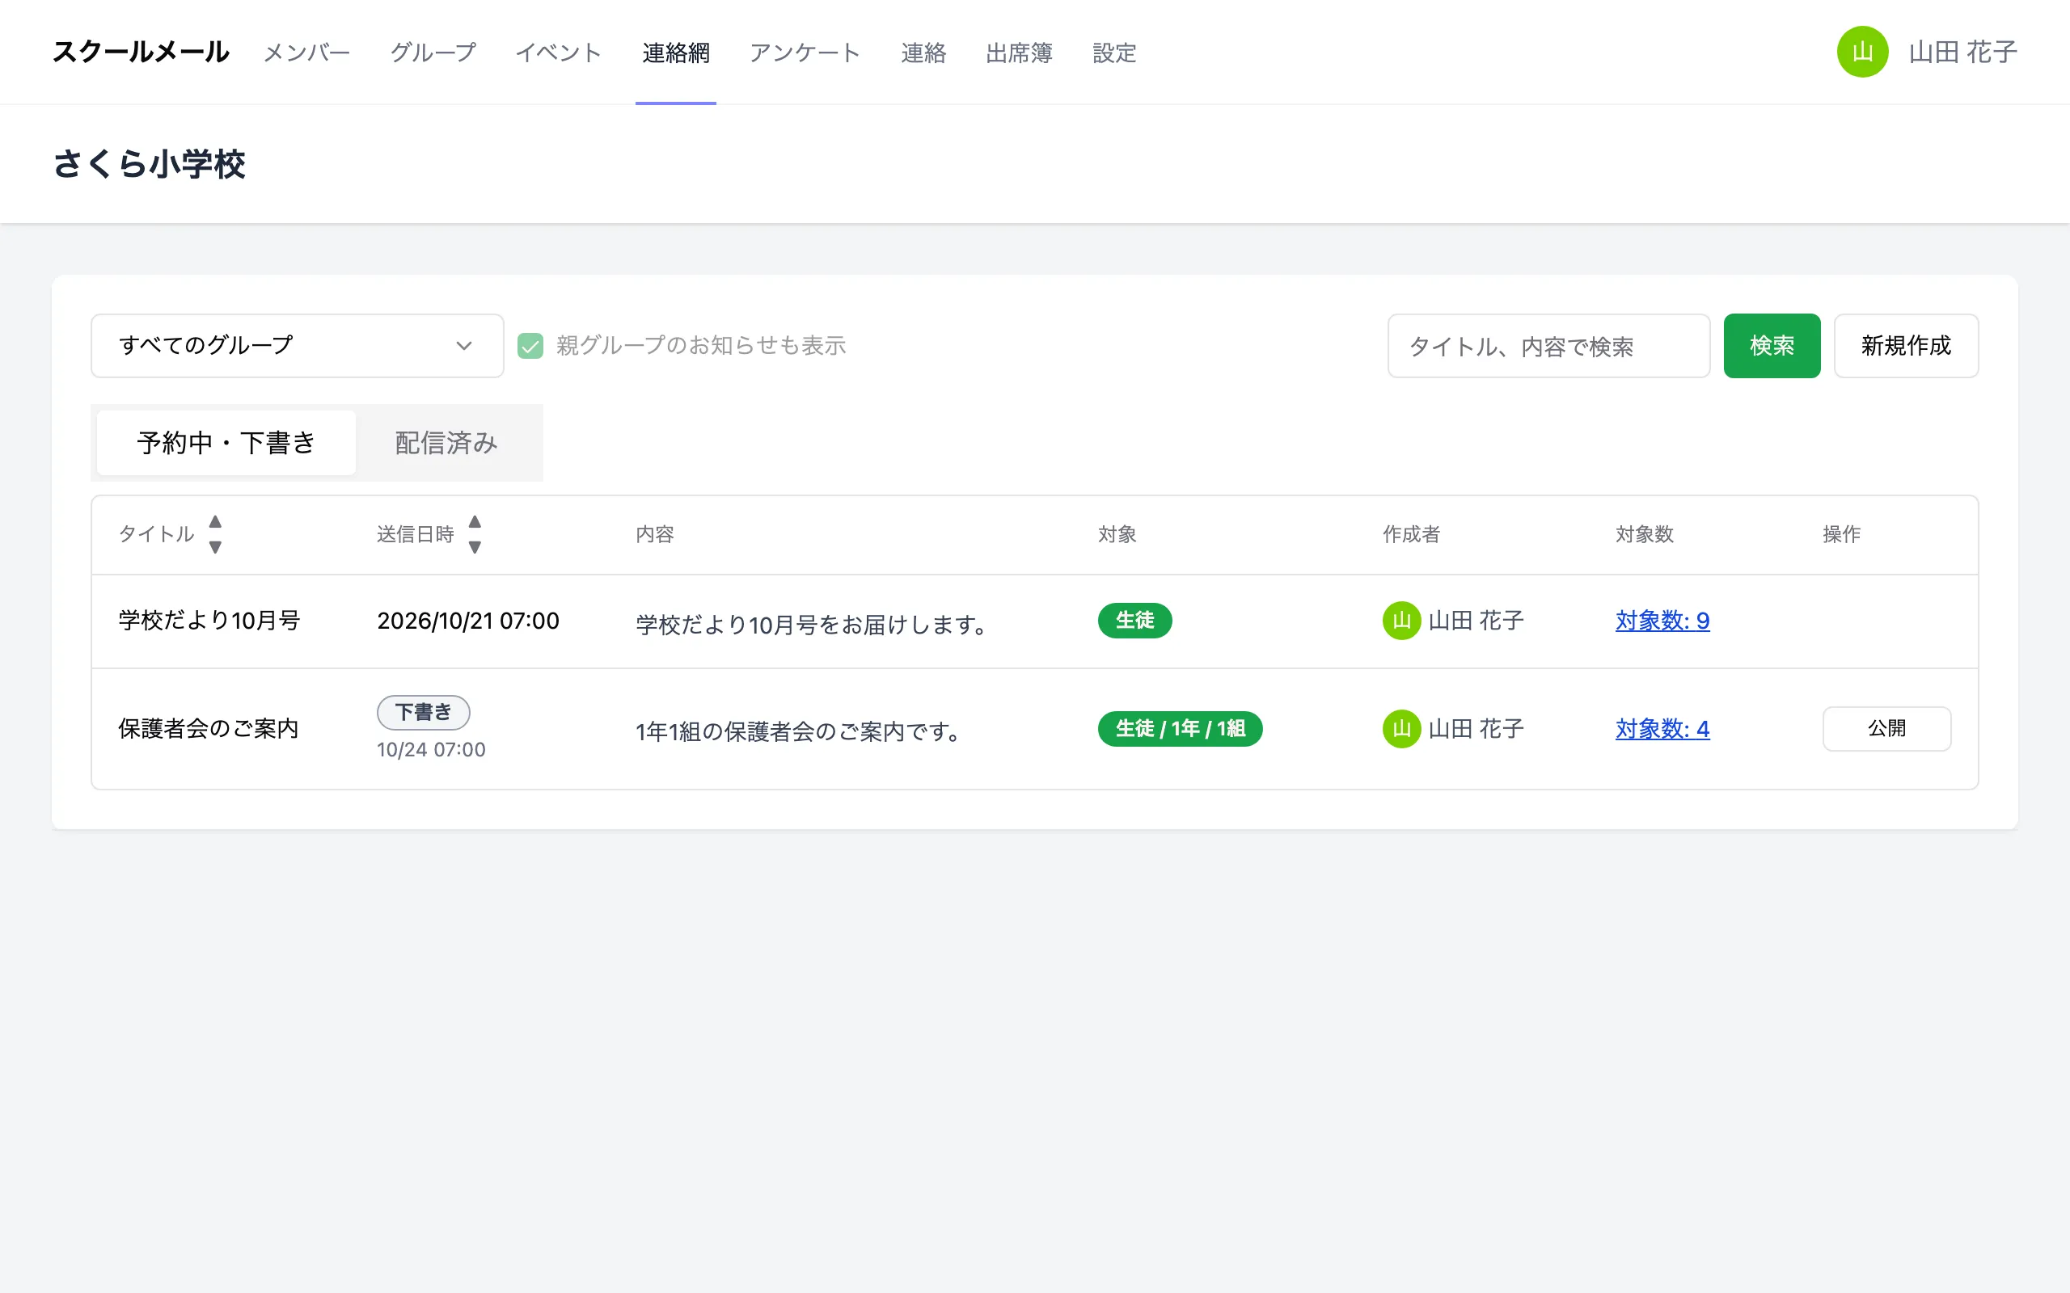Sort by 送信日時 column arrows
Image resolution: width=2070 pixels, height=1293 pixels.
tap(475, 534)
